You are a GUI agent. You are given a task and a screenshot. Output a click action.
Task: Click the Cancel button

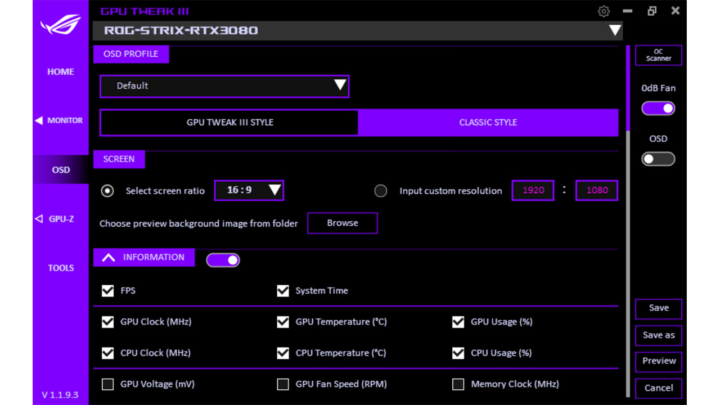coord(659,388)
